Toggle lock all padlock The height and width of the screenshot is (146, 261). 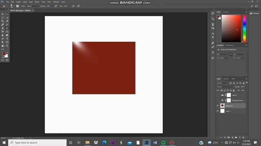[x=234, y=90]
